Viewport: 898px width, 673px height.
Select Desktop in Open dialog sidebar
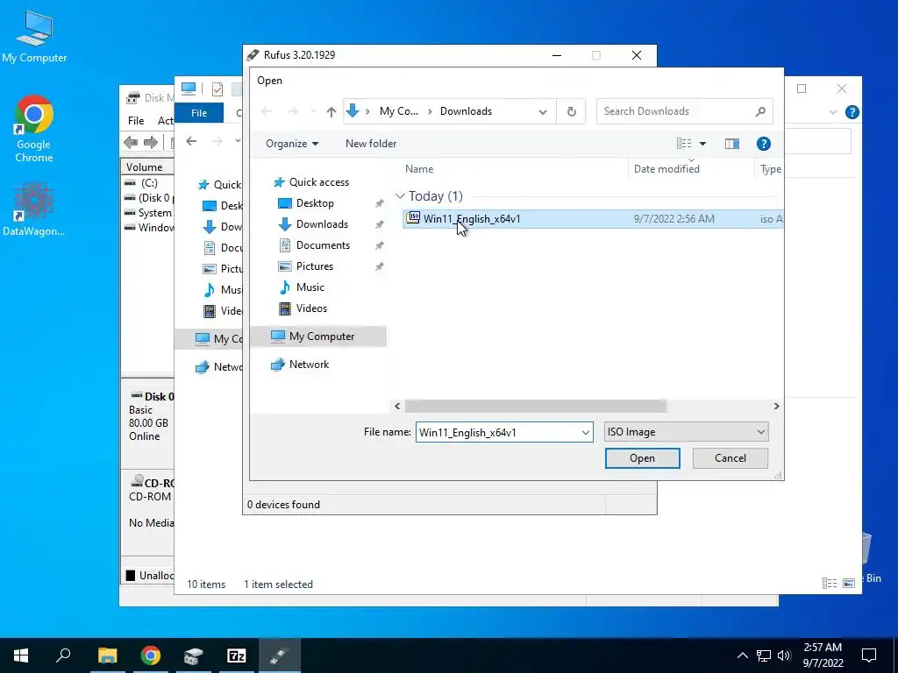click(315, 203)
